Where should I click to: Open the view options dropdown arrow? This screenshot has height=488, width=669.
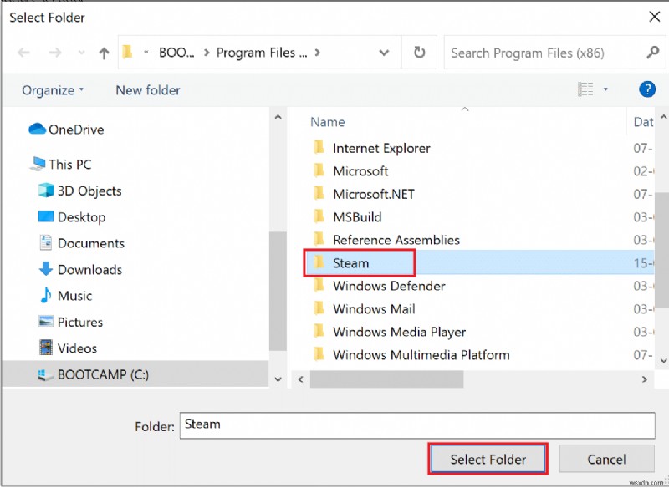606,89
